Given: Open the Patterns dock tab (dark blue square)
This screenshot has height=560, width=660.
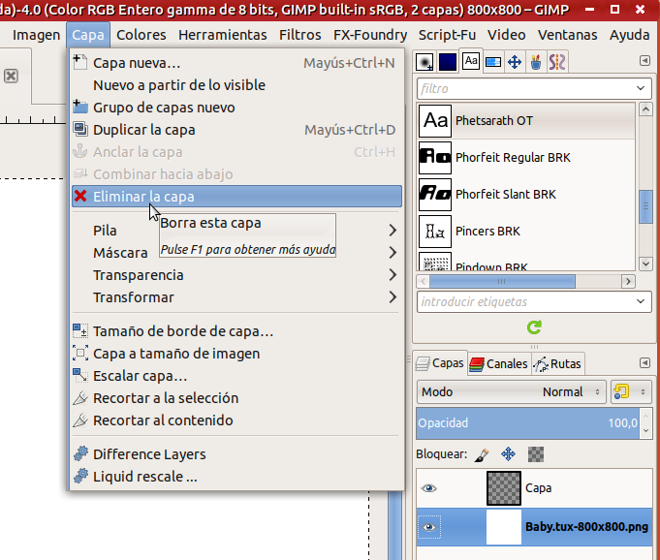Looking at the screenshot, I should pos(448,62).
